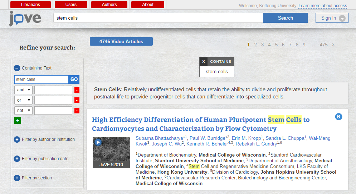Click the blue B section badge
This screenshot has width=356, height=194.
[338, 117]
